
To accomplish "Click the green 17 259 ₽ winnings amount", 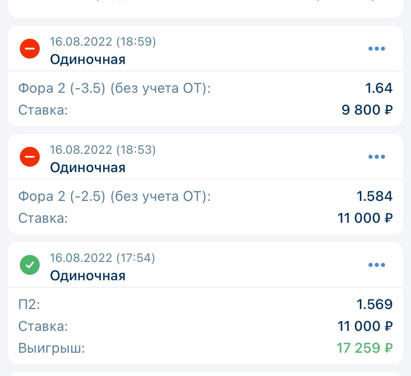I will (365, 348).
